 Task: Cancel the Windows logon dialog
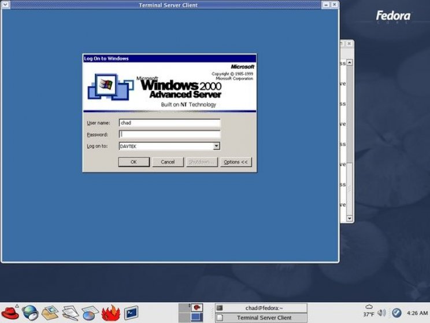[168, 162]
